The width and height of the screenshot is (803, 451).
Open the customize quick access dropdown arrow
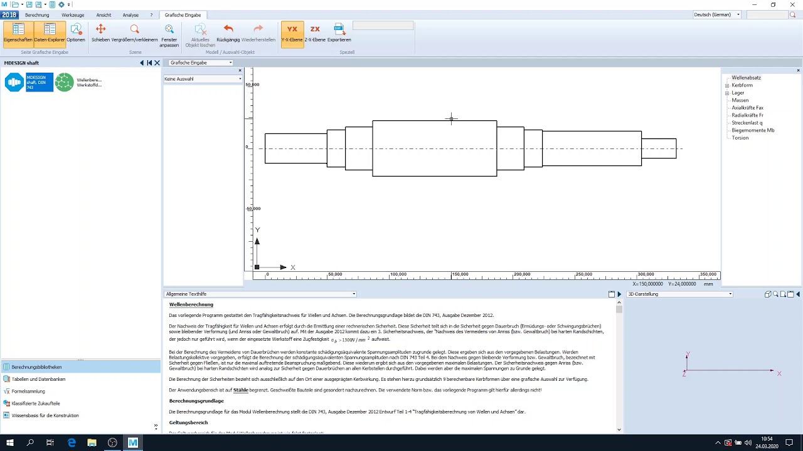pyautogui.click(x=69, y=5)
